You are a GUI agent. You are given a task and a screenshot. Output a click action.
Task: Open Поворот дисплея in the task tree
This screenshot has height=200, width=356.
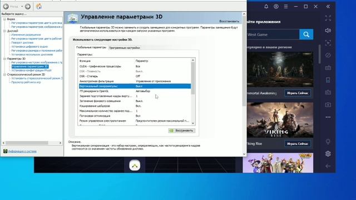coord(22,43)
